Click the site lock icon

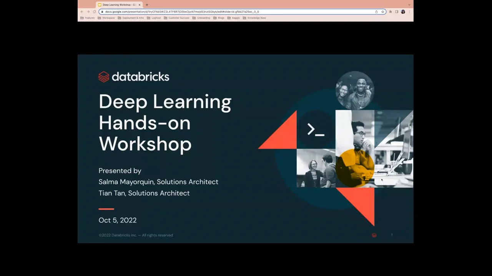click(x=102, y=11)
